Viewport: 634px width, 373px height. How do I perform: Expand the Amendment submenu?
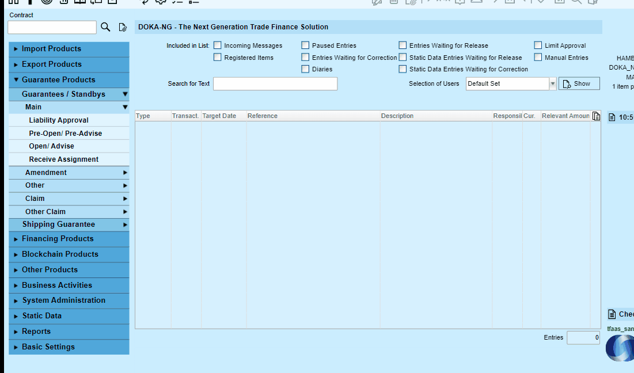coord(69,173)
